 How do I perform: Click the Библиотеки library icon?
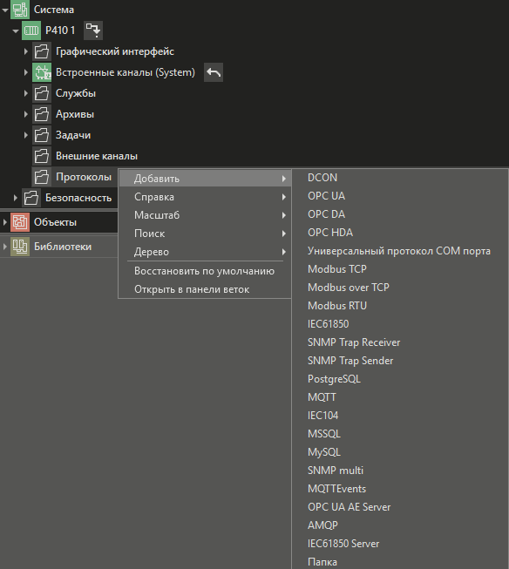coord(20,247)
